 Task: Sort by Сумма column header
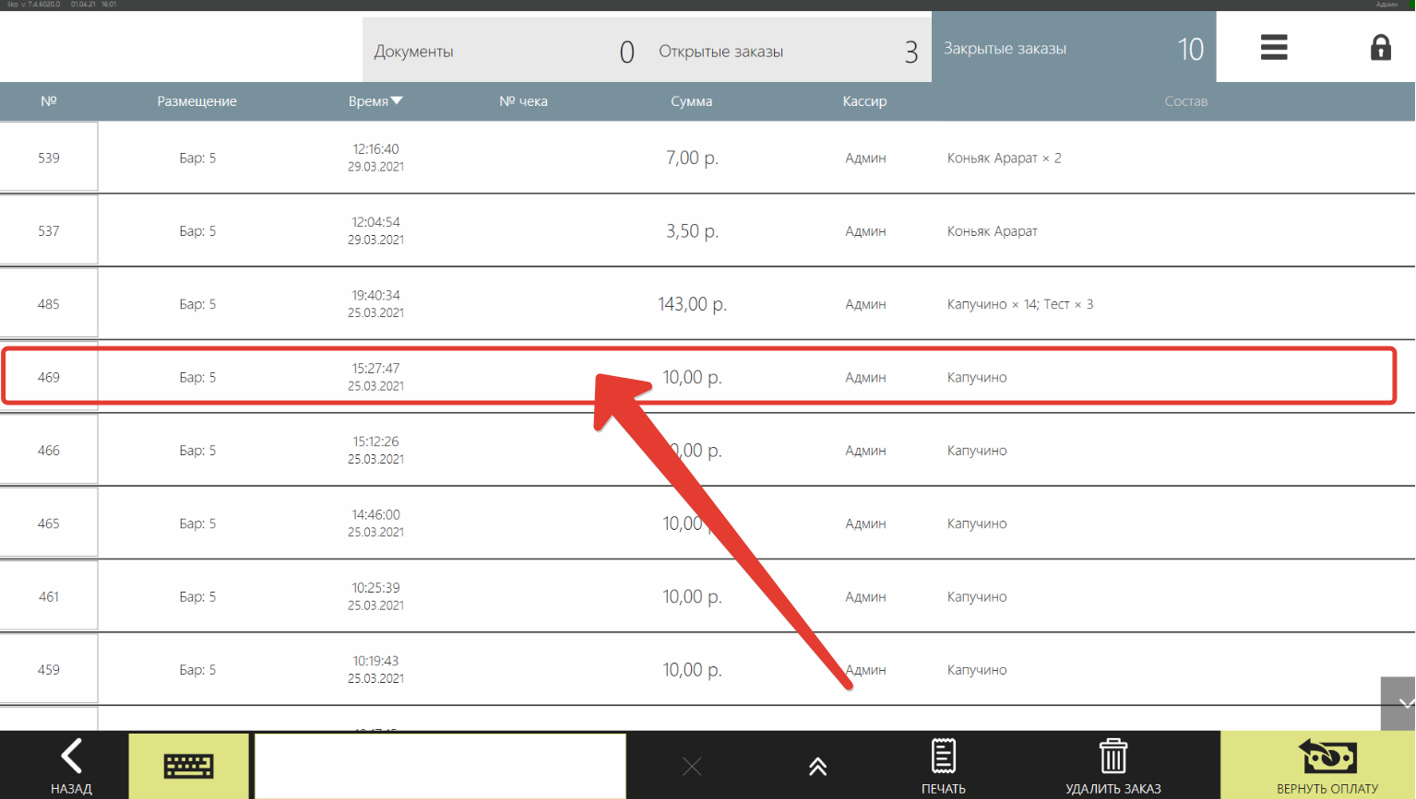click(691, 101)
